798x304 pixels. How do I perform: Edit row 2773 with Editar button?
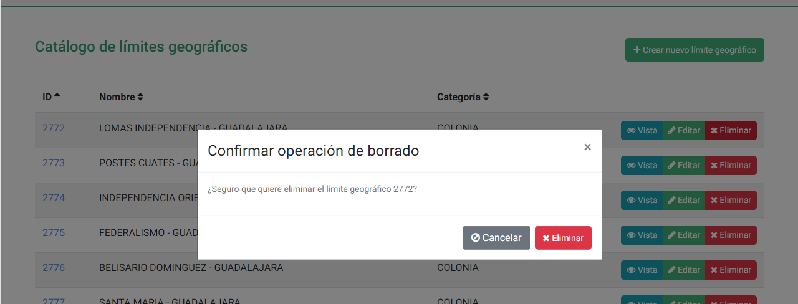[684, 165]
